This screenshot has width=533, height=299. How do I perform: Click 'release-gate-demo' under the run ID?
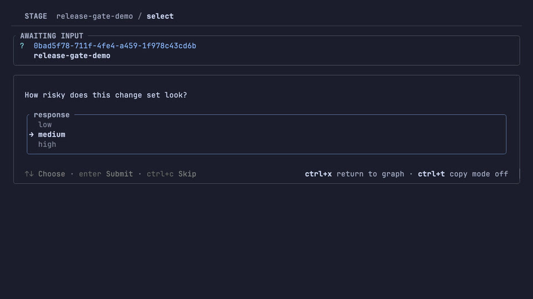coord(72,55)
